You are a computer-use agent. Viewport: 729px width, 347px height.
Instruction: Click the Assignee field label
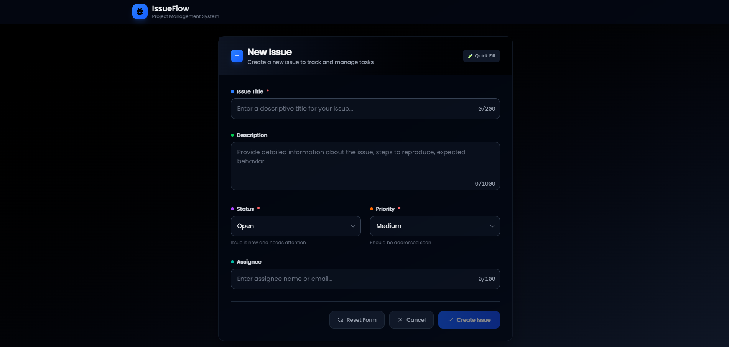248,262
